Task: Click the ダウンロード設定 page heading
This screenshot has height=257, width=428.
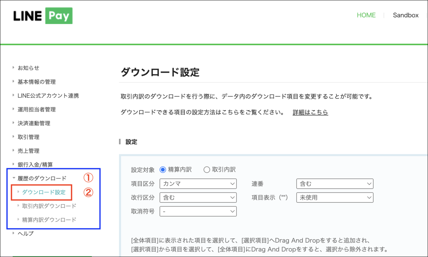Action: pos(160,72)
